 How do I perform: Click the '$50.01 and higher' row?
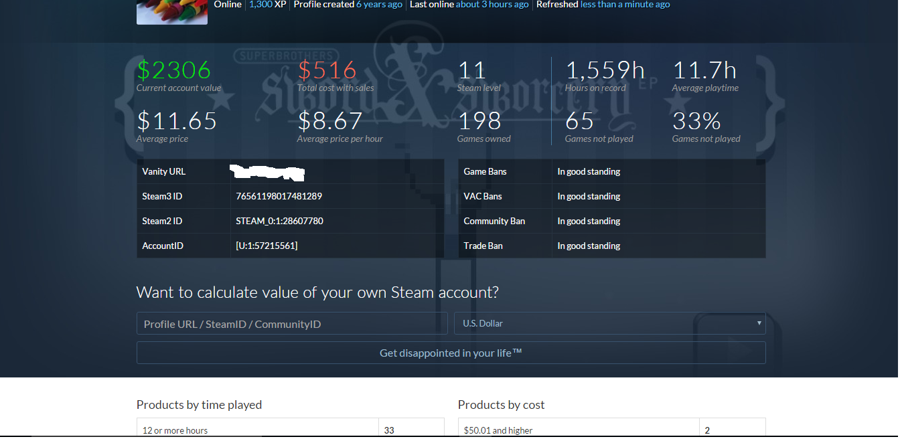(611, 428)
